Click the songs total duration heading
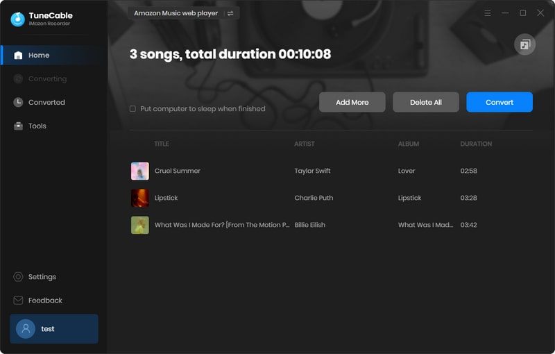Viewport: 555px width, 354px height. click(x=230, y=55)
